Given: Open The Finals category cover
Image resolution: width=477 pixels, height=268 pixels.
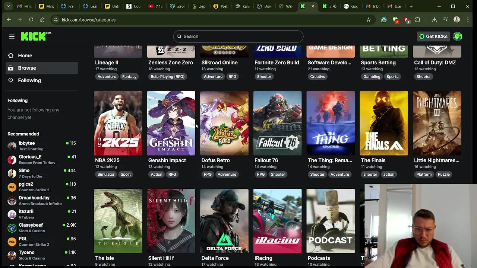Looking at the screenshot, I should tap(384, 123).
